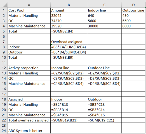The height and width of the screenshot is (134, 146).
Task: Click the =SUM(B19:B21) formula cell
Action: [x=69, y=120]
